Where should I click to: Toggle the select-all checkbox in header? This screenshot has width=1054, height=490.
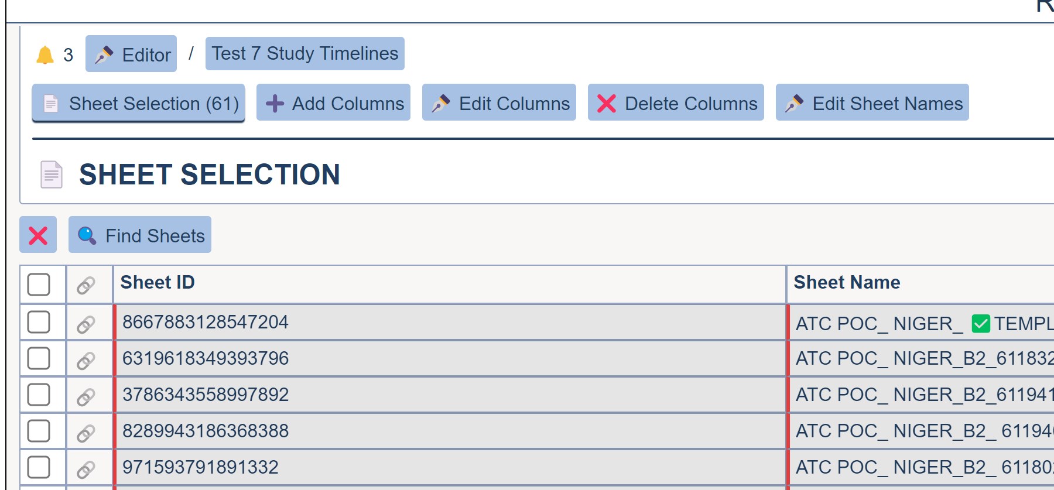39,285
